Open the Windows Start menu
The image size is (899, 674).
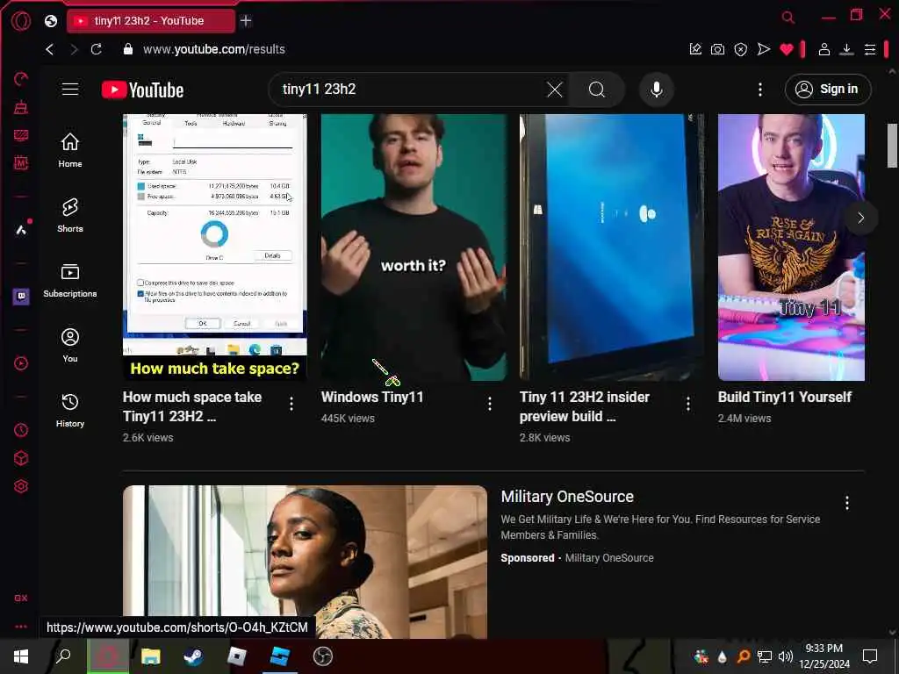click(x=21, y=656)
